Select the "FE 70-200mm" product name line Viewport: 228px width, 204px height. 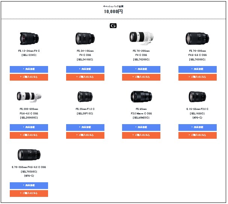pos(141,51)
